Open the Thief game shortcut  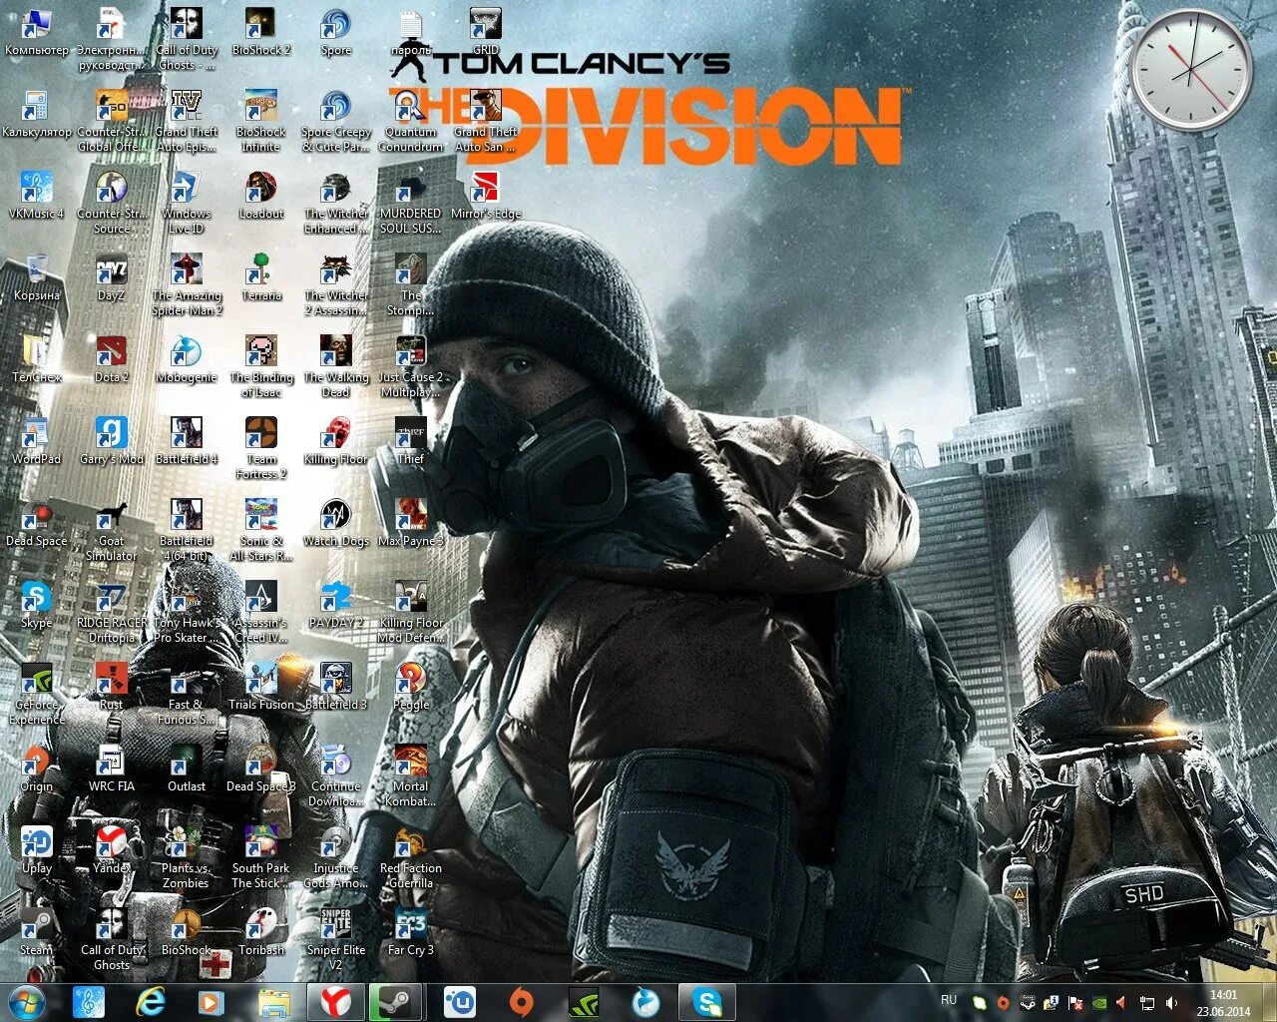click(411, 441)
